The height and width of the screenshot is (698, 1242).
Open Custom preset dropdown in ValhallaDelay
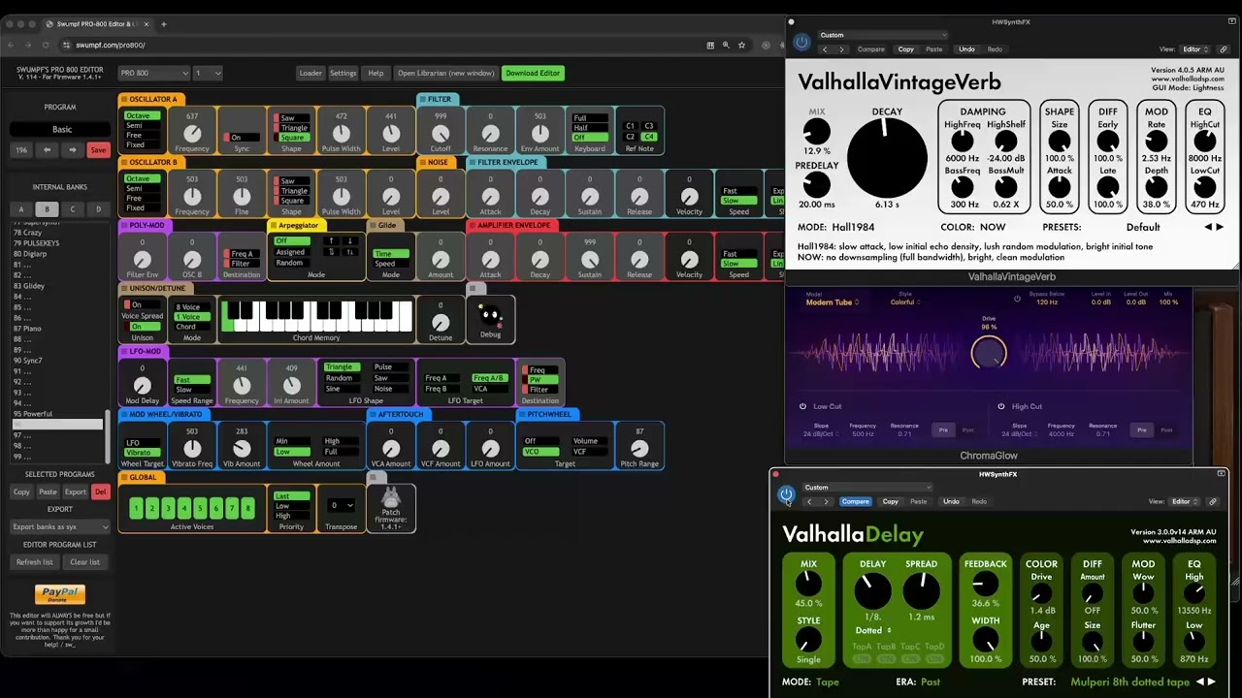coord(866,488)
